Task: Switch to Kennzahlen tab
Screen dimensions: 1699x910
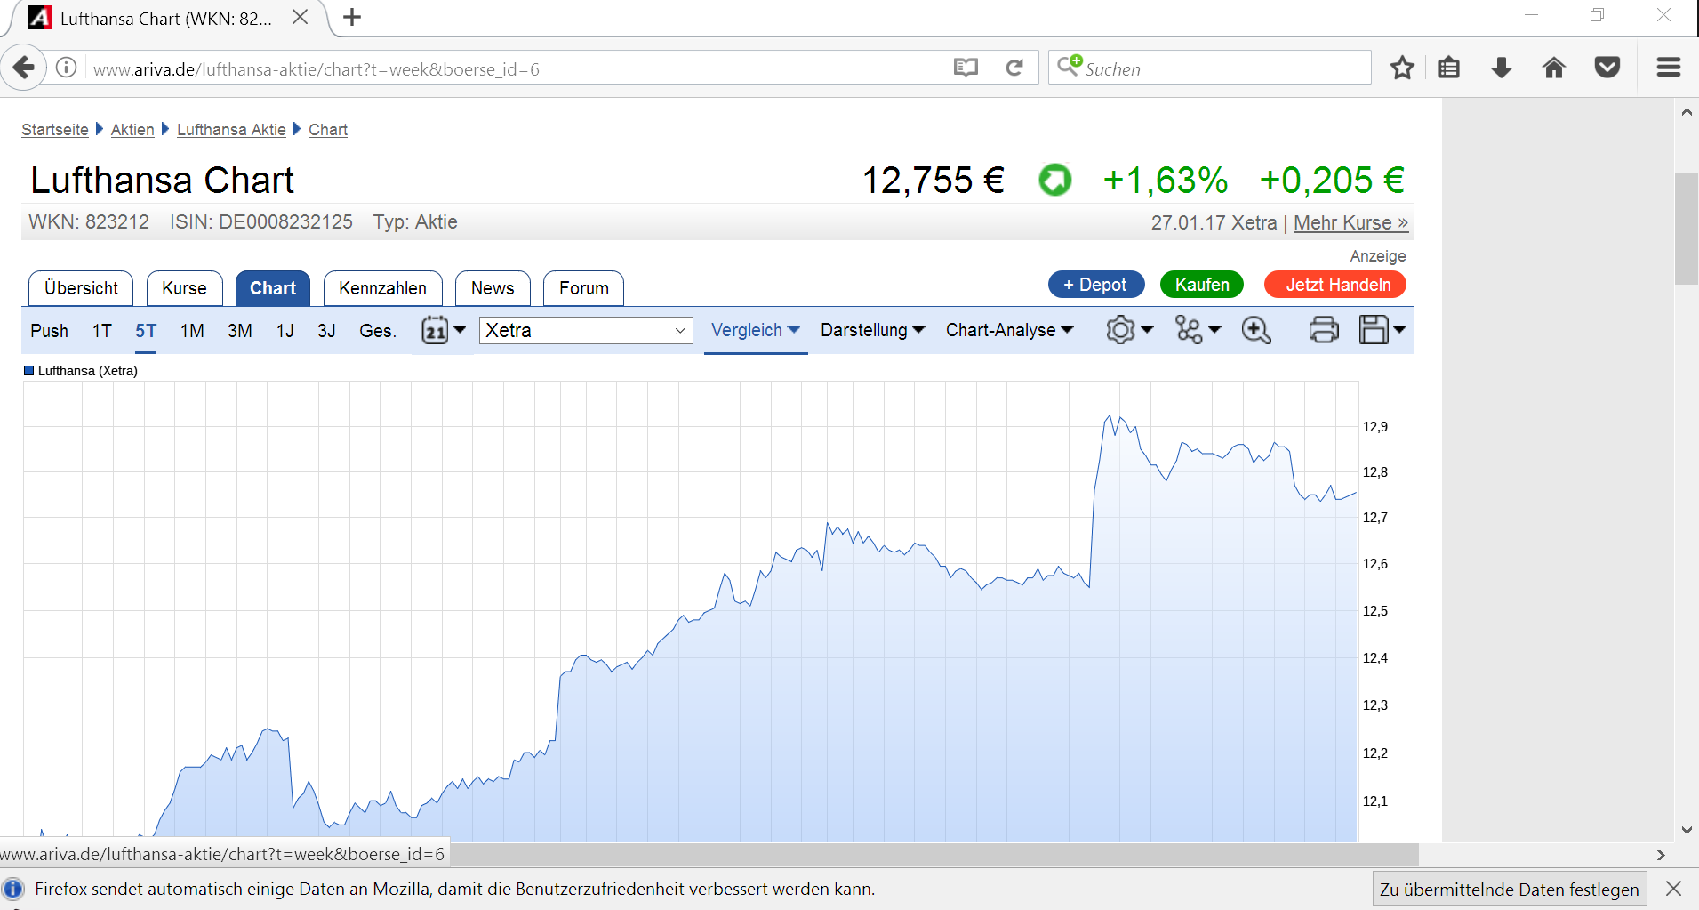Action: pyautogui.click(x=382, y=288)
